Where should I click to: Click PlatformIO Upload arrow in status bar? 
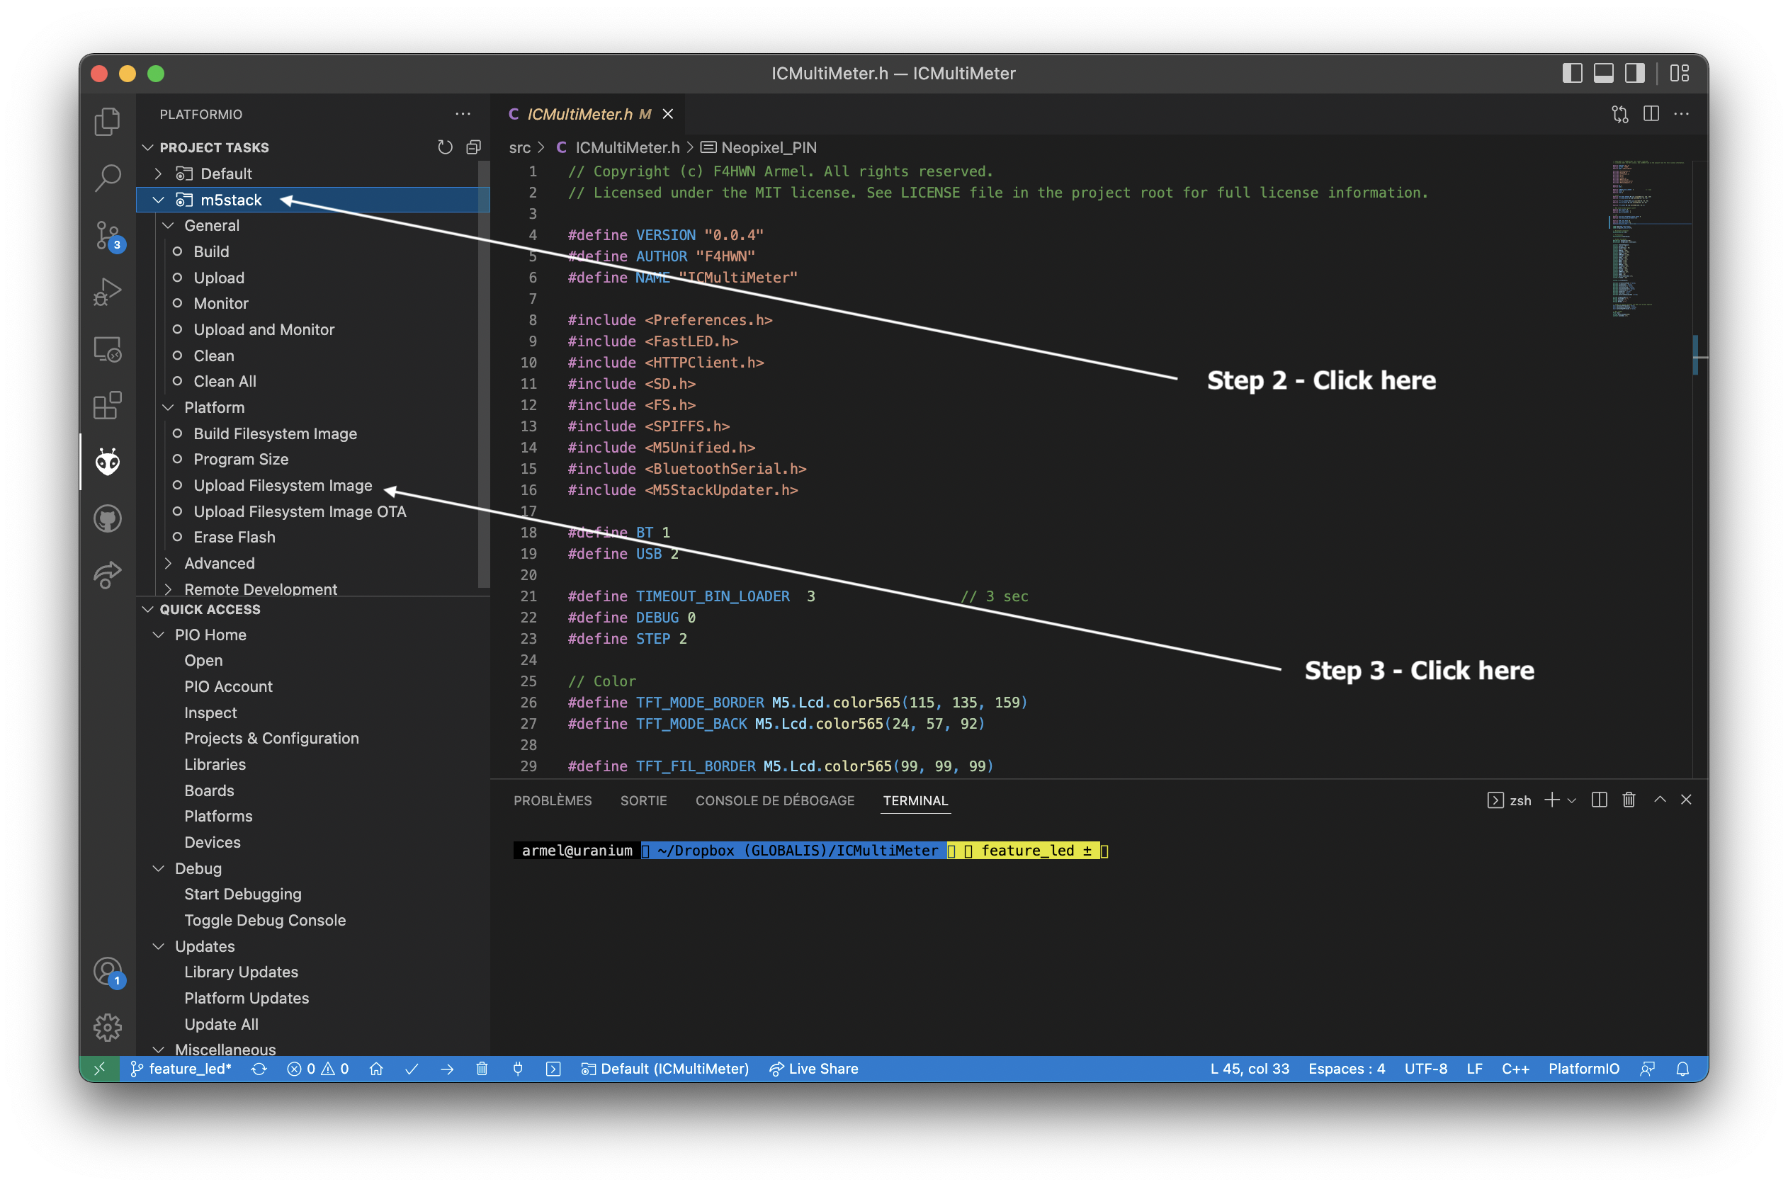446,1068
